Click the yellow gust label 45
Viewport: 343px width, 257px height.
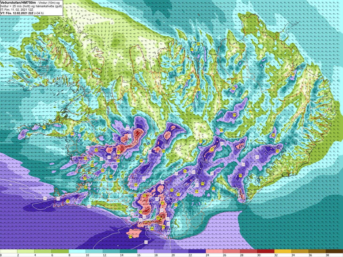(145, 195)
